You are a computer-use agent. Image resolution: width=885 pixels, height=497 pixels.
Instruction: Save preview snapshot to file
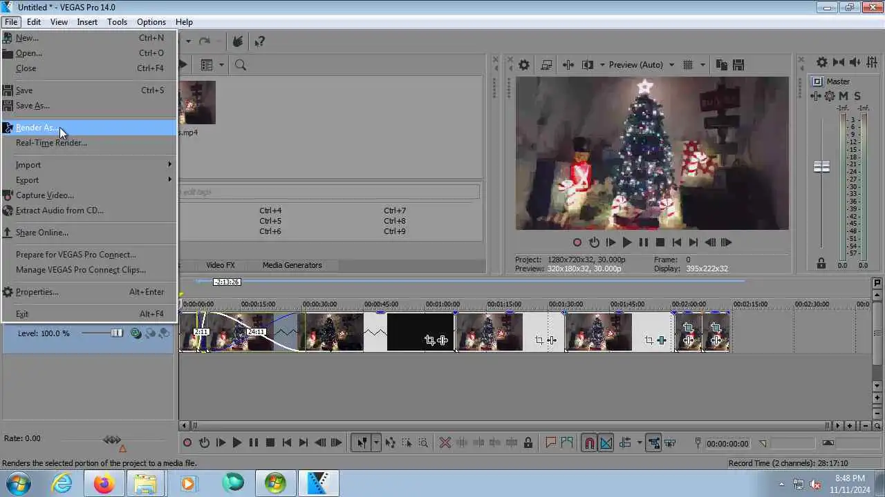[x=738, y=65]
